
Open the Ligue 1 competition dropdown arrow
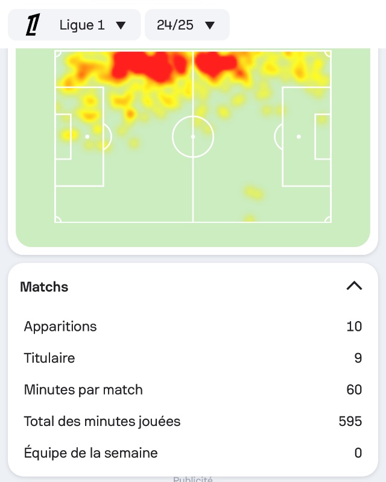coord(121,25)
